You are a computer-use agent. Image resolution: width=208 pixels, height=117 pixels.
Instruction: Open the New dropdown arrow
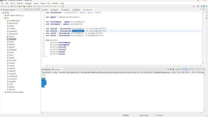[x=4, y=6]
